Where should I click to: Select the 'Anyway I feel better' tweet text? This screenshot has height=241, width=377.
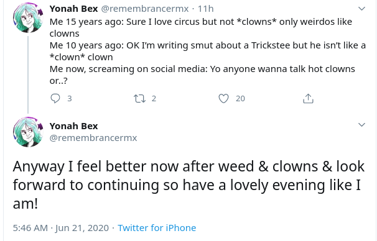pos(188,185)
